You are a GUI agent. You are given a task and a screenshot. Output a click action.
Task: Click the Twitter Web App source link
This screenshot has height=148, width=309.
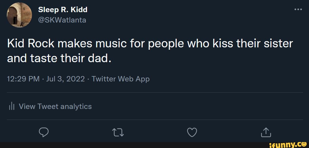(120, 79)
